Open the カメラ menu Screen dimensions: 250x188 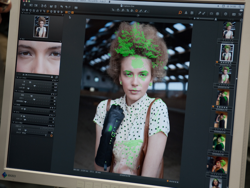click(83, 1)
